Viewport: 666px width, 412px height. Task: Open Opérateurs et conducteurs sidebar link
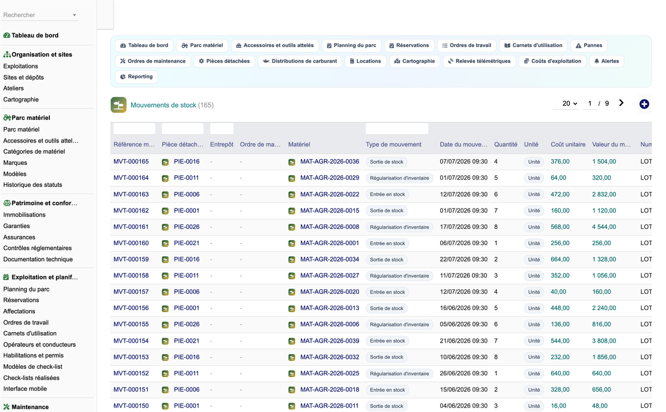(39, 344)
